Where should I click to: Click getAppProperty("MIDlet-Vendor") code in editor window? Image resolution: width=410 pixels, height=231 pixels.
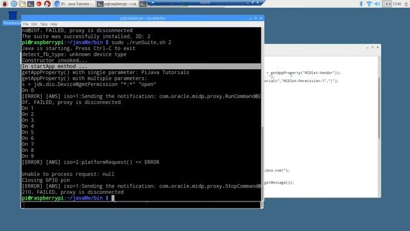coord(306,73)
